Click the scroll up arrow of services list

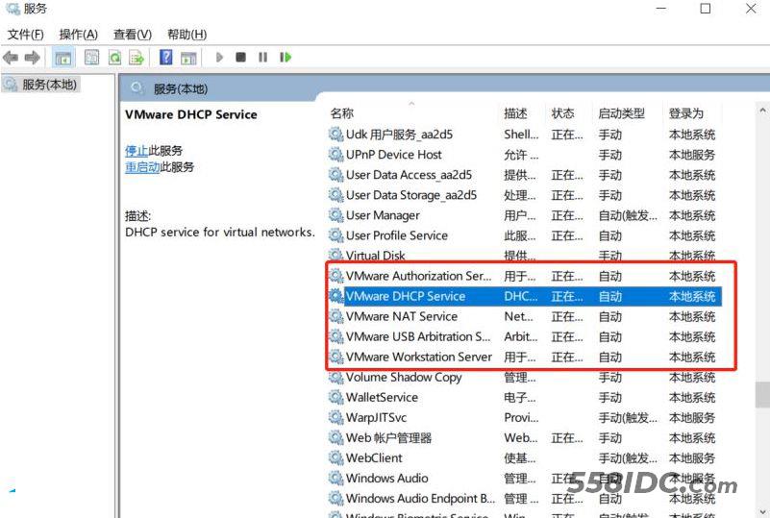click(762, 111)
